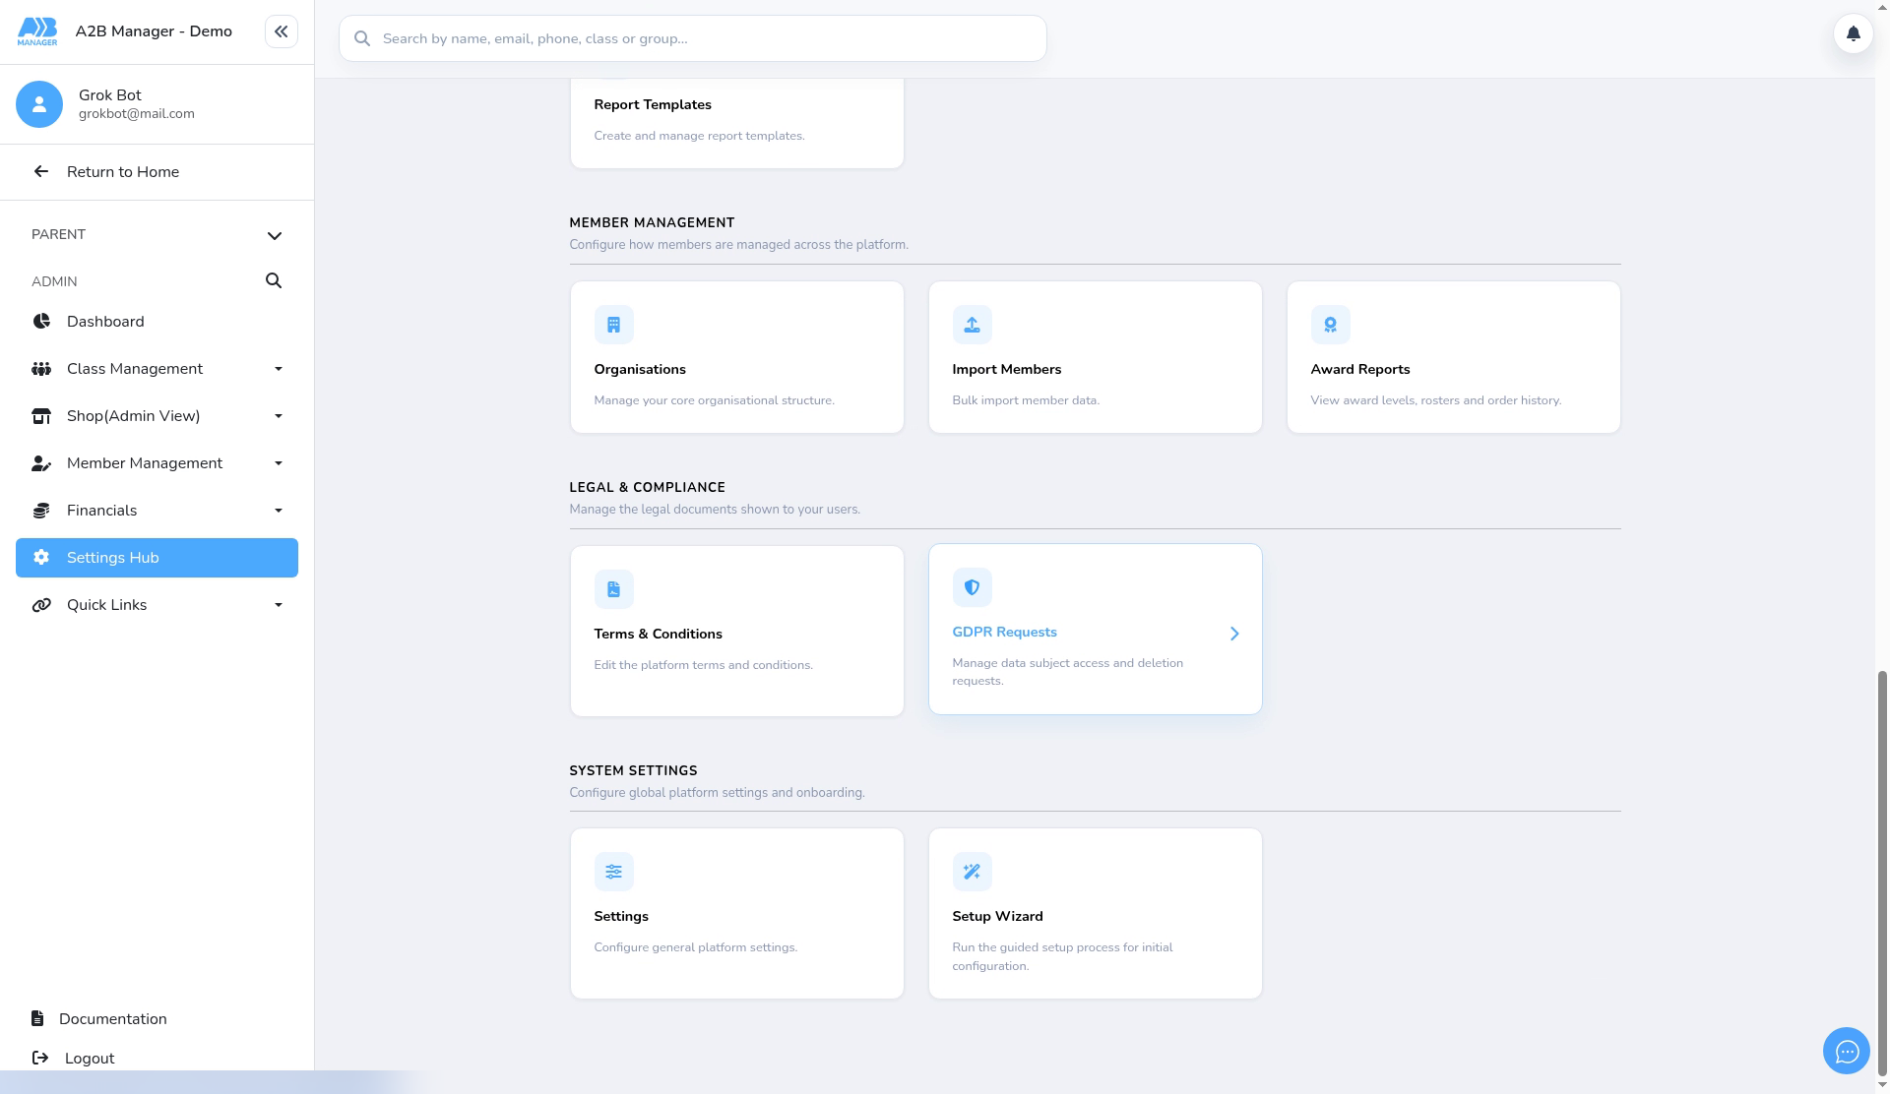Click the Grok Bot user avatar
Screen dimensions: 1890x1094
[39, 104]
